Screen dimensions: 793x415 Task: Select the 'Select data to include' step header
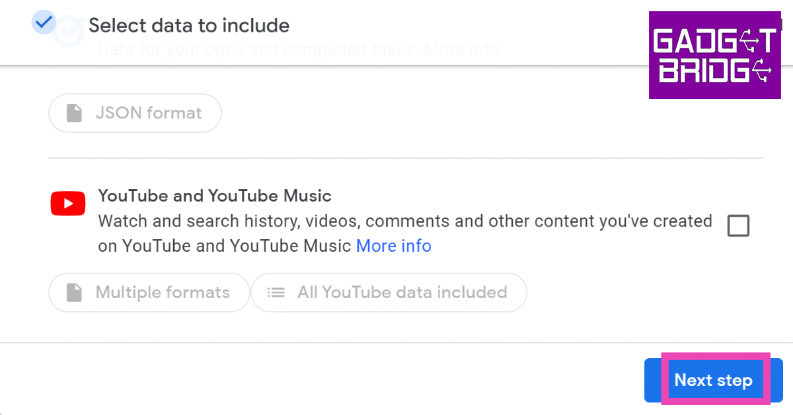(189, 26)
